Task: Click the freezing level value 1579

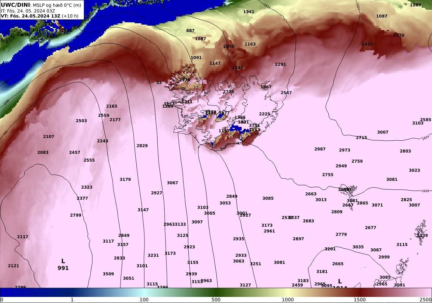Action: tap(399, 35)
